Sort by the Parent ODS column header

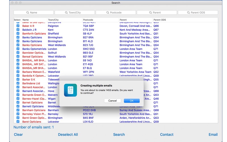coord(160,20)
